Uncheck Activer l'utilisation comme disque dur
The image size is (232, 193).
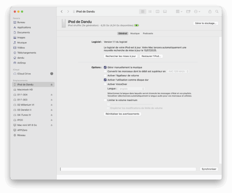(x=105, y=80)
